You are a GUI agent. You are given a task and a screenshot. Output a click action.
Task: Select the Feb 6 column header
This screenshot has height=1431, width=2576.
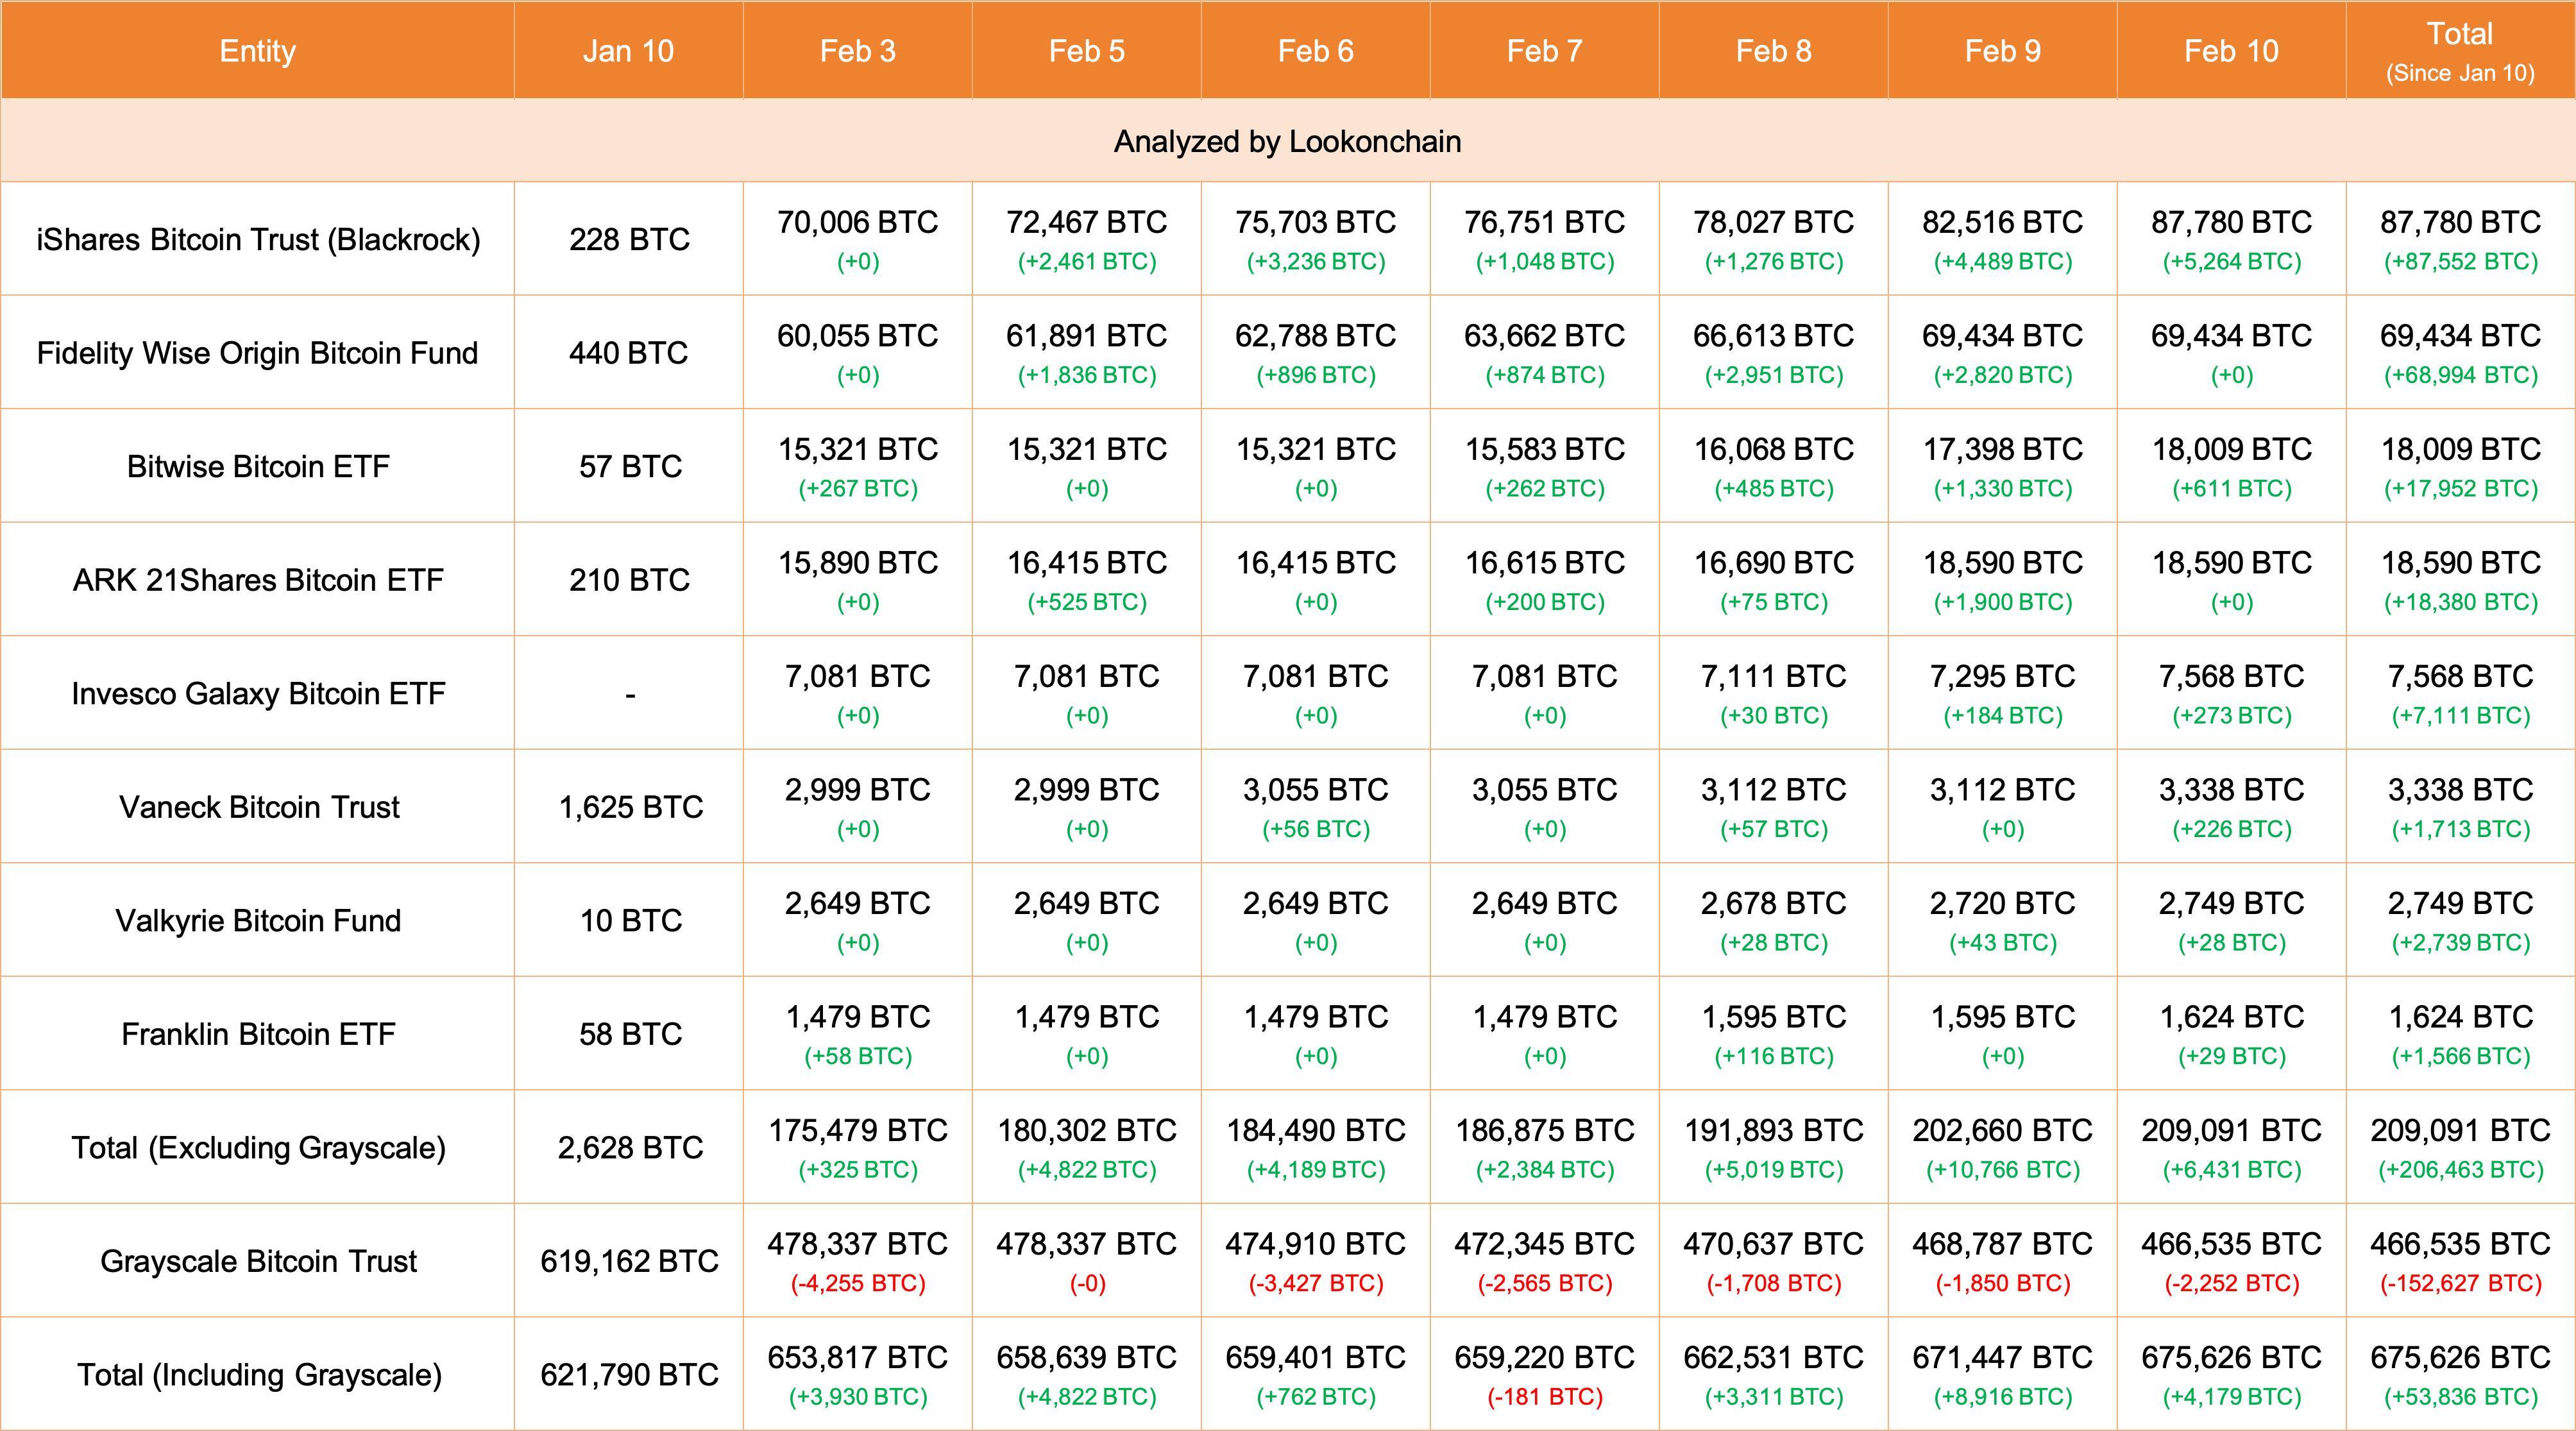click(1315, 51)
